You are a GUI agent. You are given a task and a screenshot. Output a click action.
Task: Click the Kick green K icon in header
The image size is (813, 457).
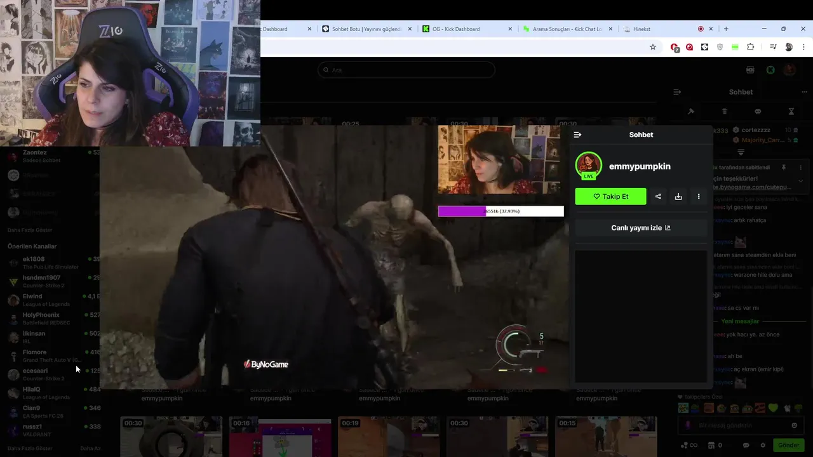[x=770, y=70]
